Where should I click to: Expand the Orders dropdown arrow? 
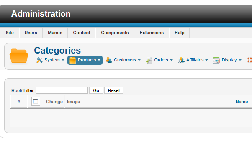(171, 60)
